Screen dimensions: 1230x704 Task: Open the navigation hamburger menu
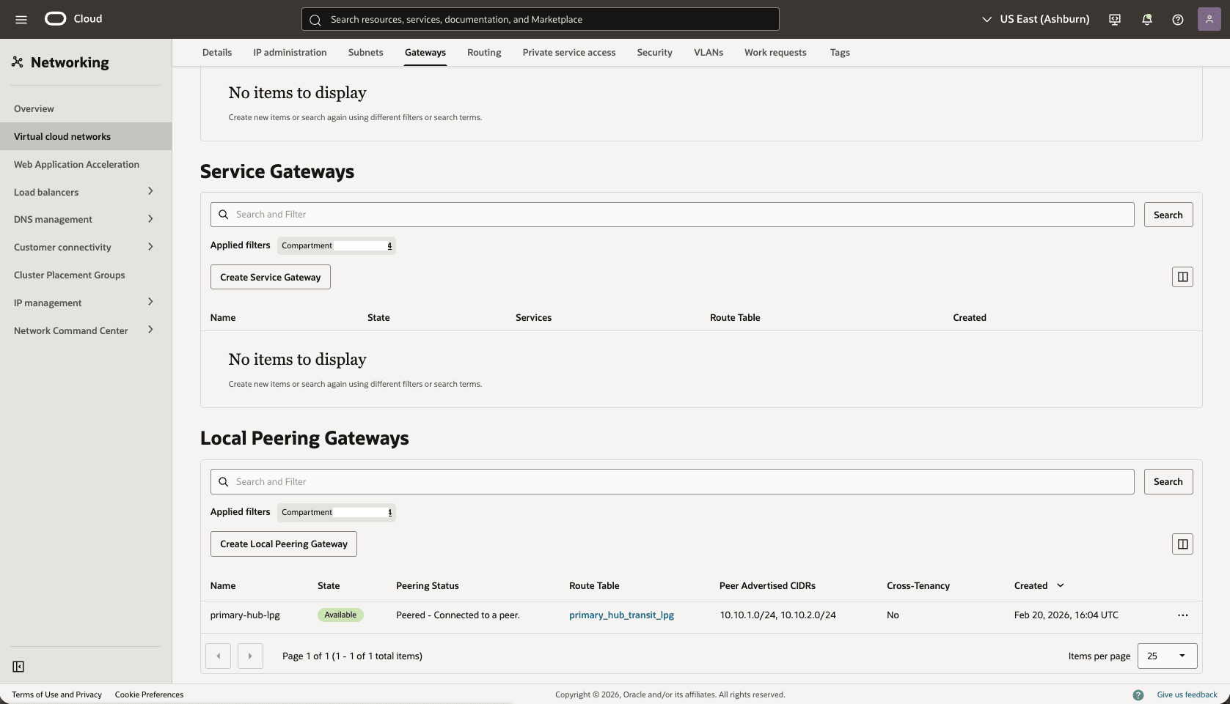coord(21,19)
